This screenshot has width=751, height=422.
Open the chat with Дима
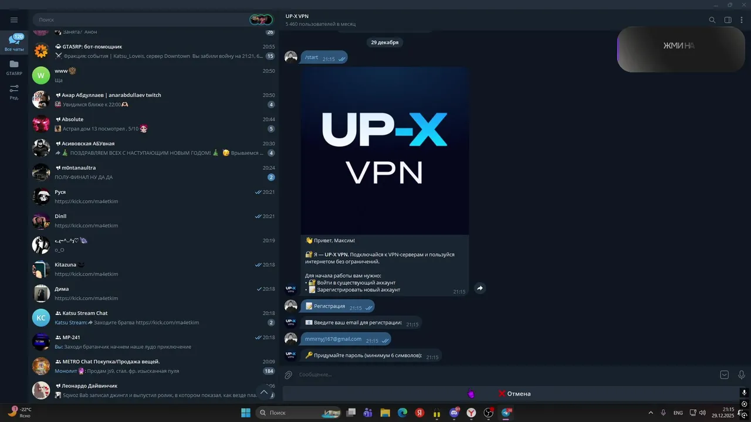point(153,293)
